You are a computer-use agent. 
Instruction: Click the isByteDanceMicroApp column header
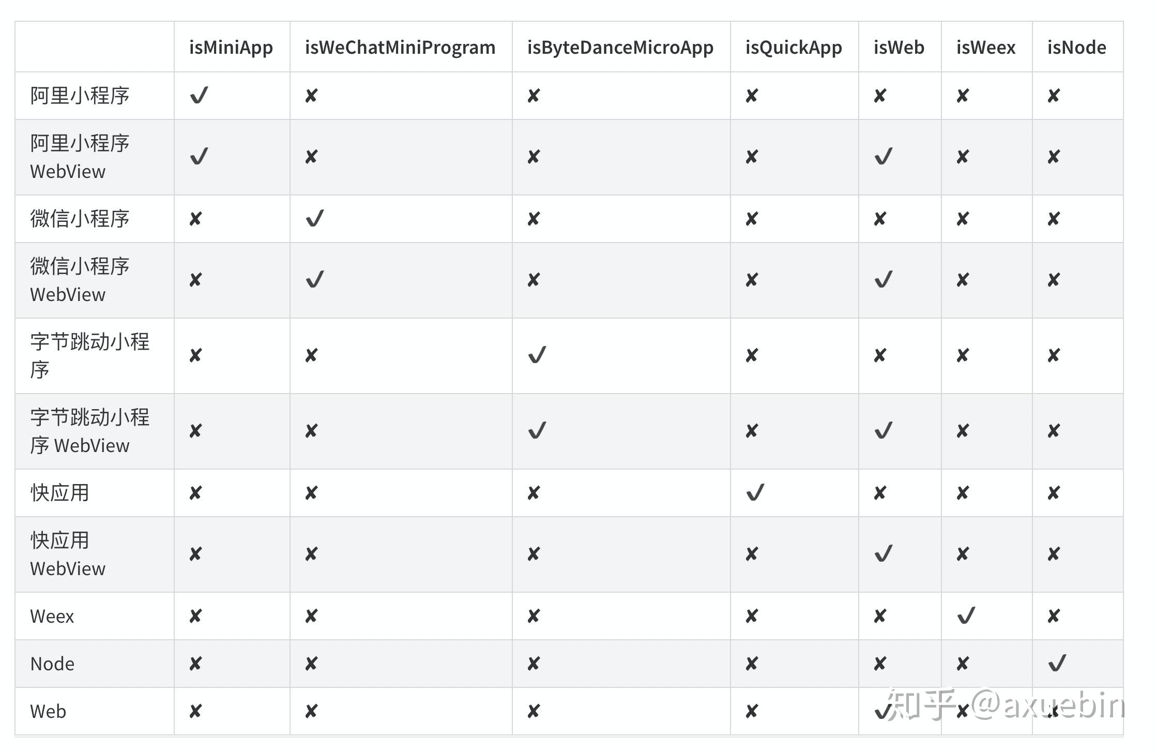tap(620, 48)
